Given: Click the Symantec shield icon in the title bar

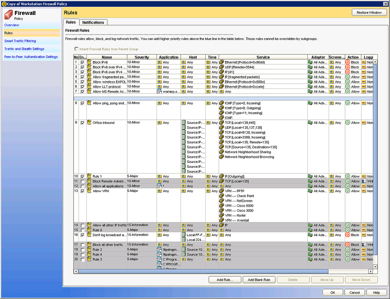Looking at the screenshot, I should [3, 4].
